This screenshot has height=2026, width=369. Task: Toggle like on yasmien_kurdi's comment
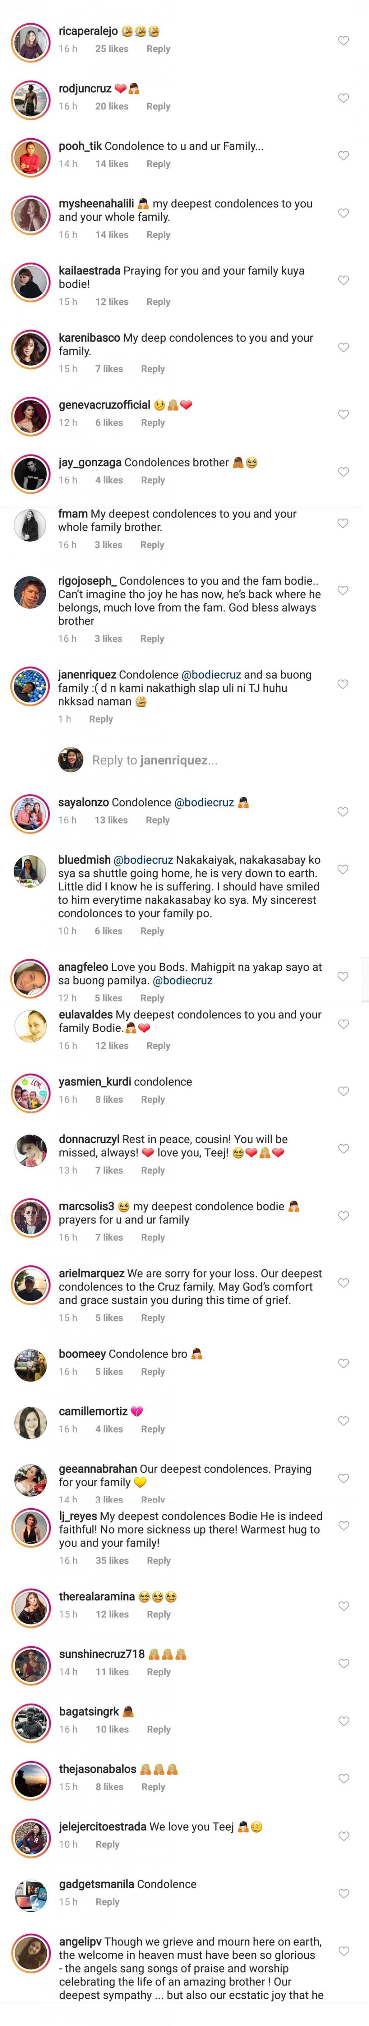pos(343,1091)
